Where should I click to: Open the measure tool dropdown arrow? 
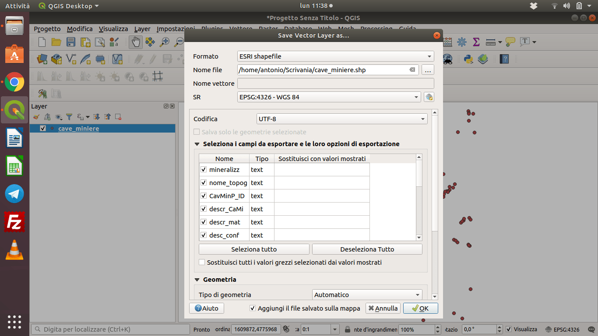tap(500, 42)
